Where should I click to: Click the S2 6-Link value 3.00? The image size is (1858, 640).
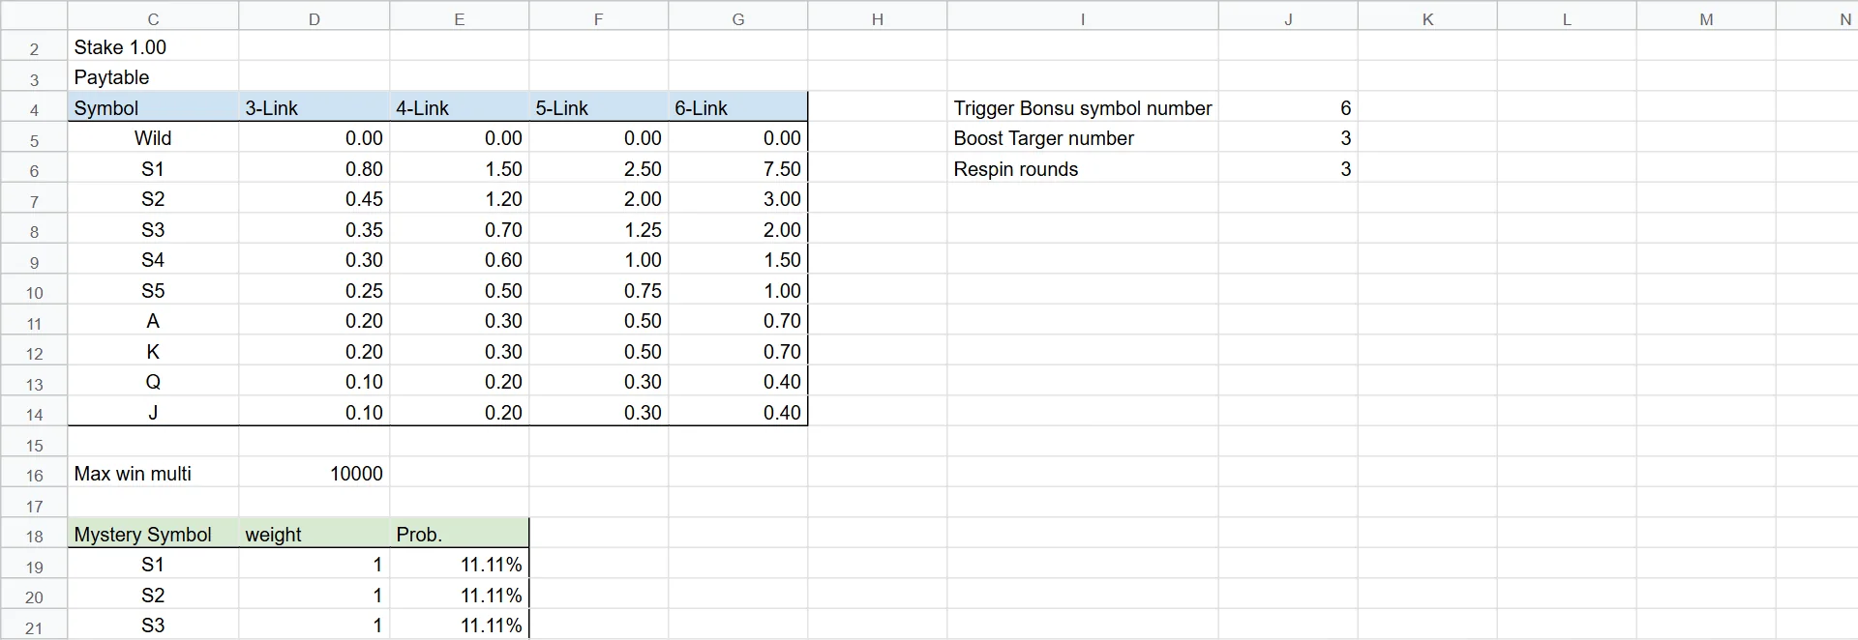(x=737, y=199)
